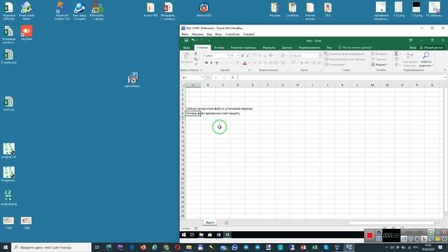Image resolution: width=448 pixels, height=252 pixels.
Task: Open the notification center on host taskbar
Action: pyautogui.click(x=440, y=247)
